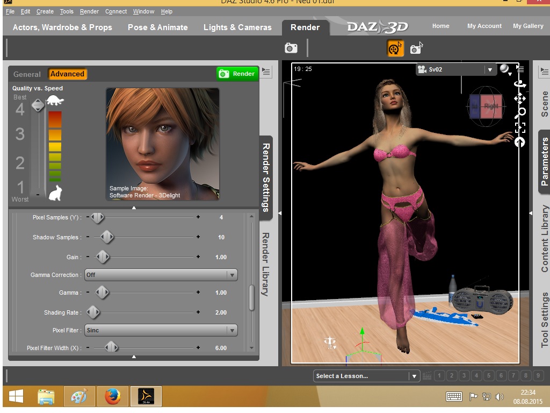This screenshot has height=413, width=550.
Task: Click the triangle below the settings list
Action: [134, 357]
